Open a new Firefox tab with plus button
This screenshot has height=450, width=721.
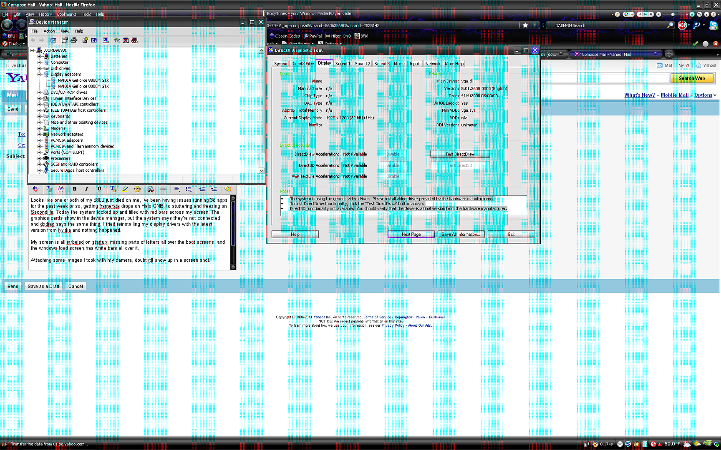point(669,54)
